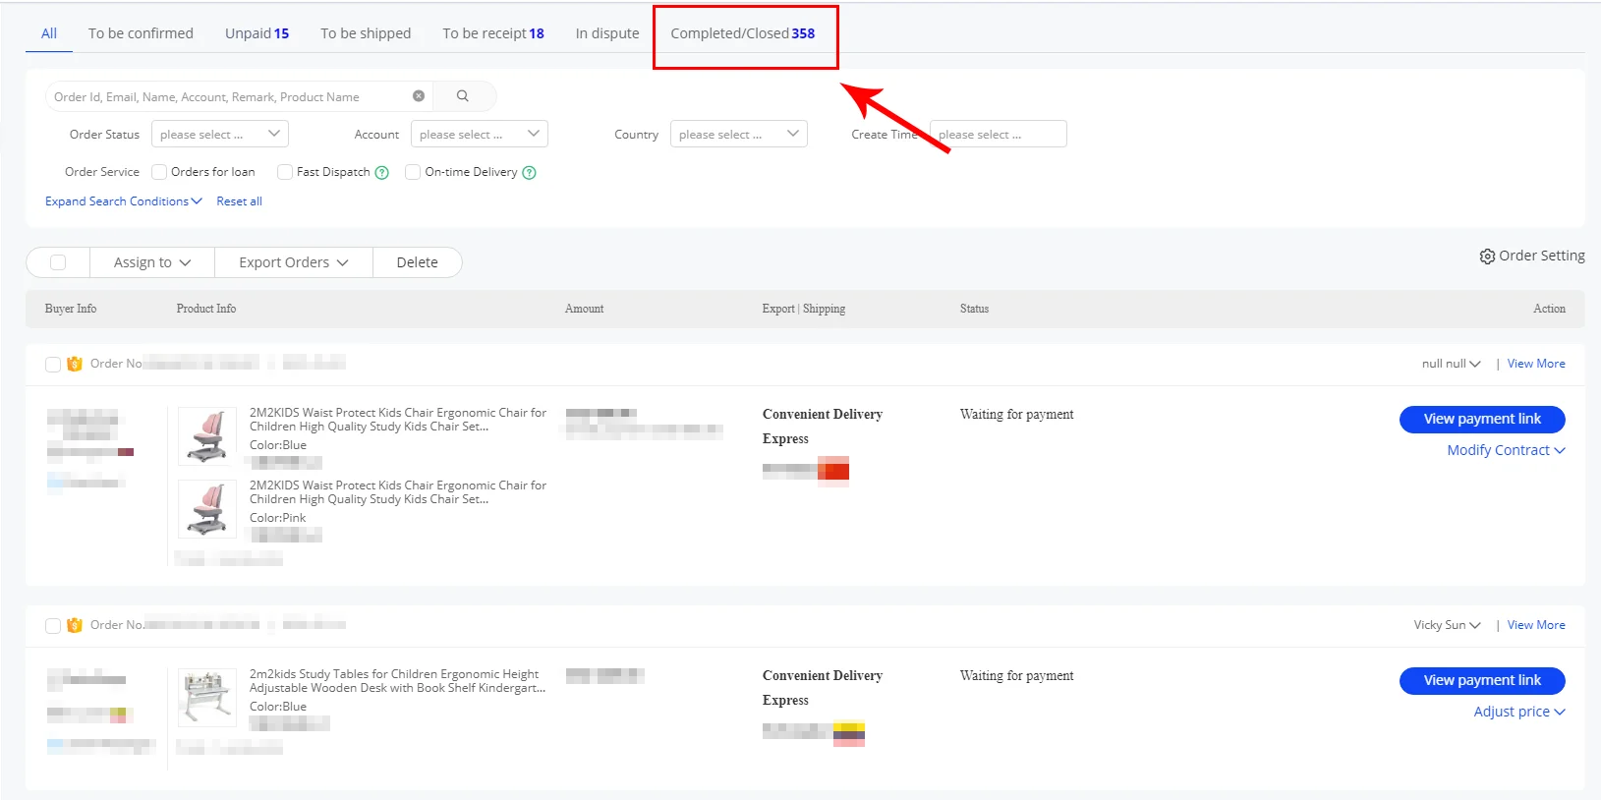
Task: Click the first View payment link button
Action: [x=1481, y=419]
